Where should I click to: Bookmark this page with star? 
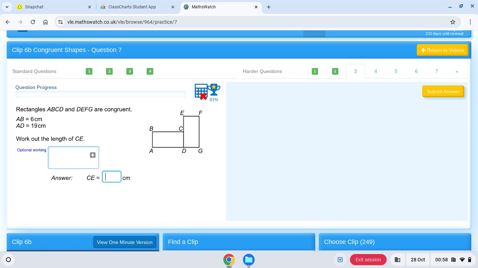click(453, 22)
